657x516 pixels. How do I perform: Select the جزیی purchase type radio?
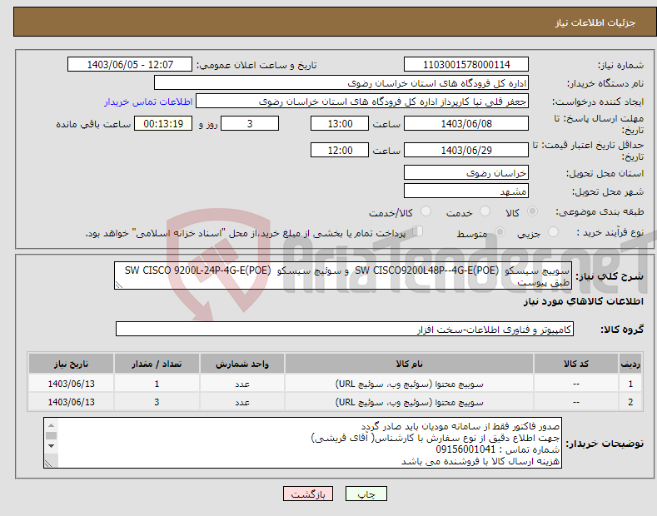553,231
